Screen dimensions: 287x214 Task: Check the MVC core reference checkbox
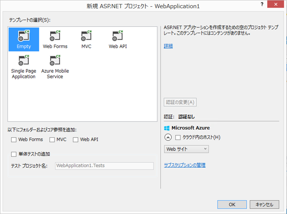coord(52,140)
